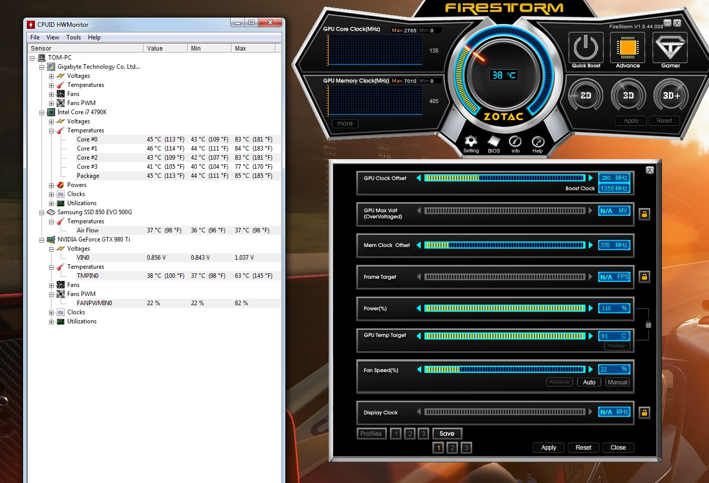The image size is (709, 483).
Task: Select the 3D profile dial
Action: (x=628, y=95)
